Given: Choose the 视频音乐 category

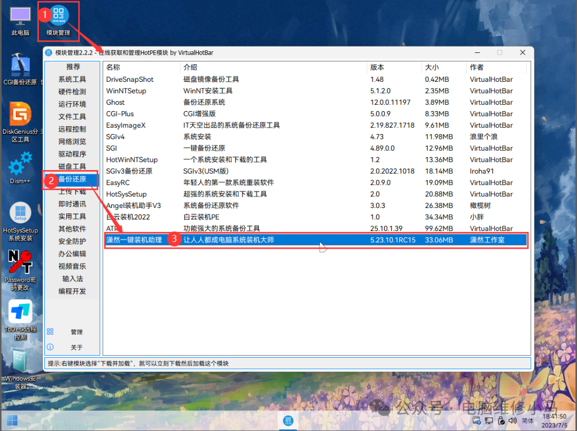Looking at the screenshot, I should click(x=73, y=266).
